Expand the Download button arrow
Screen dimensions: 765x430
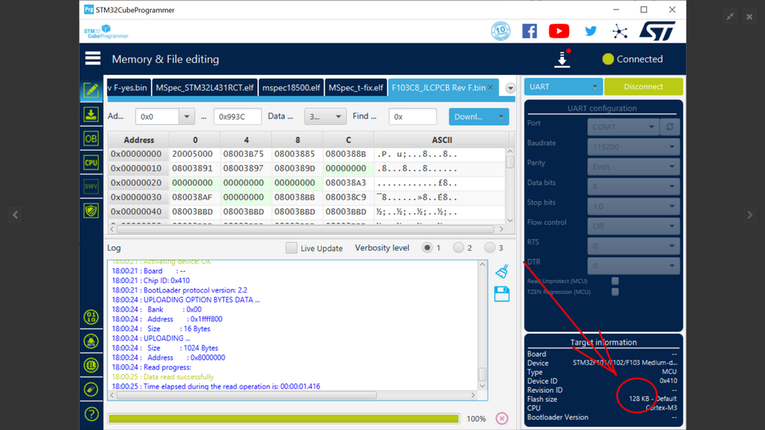[501, 116]
